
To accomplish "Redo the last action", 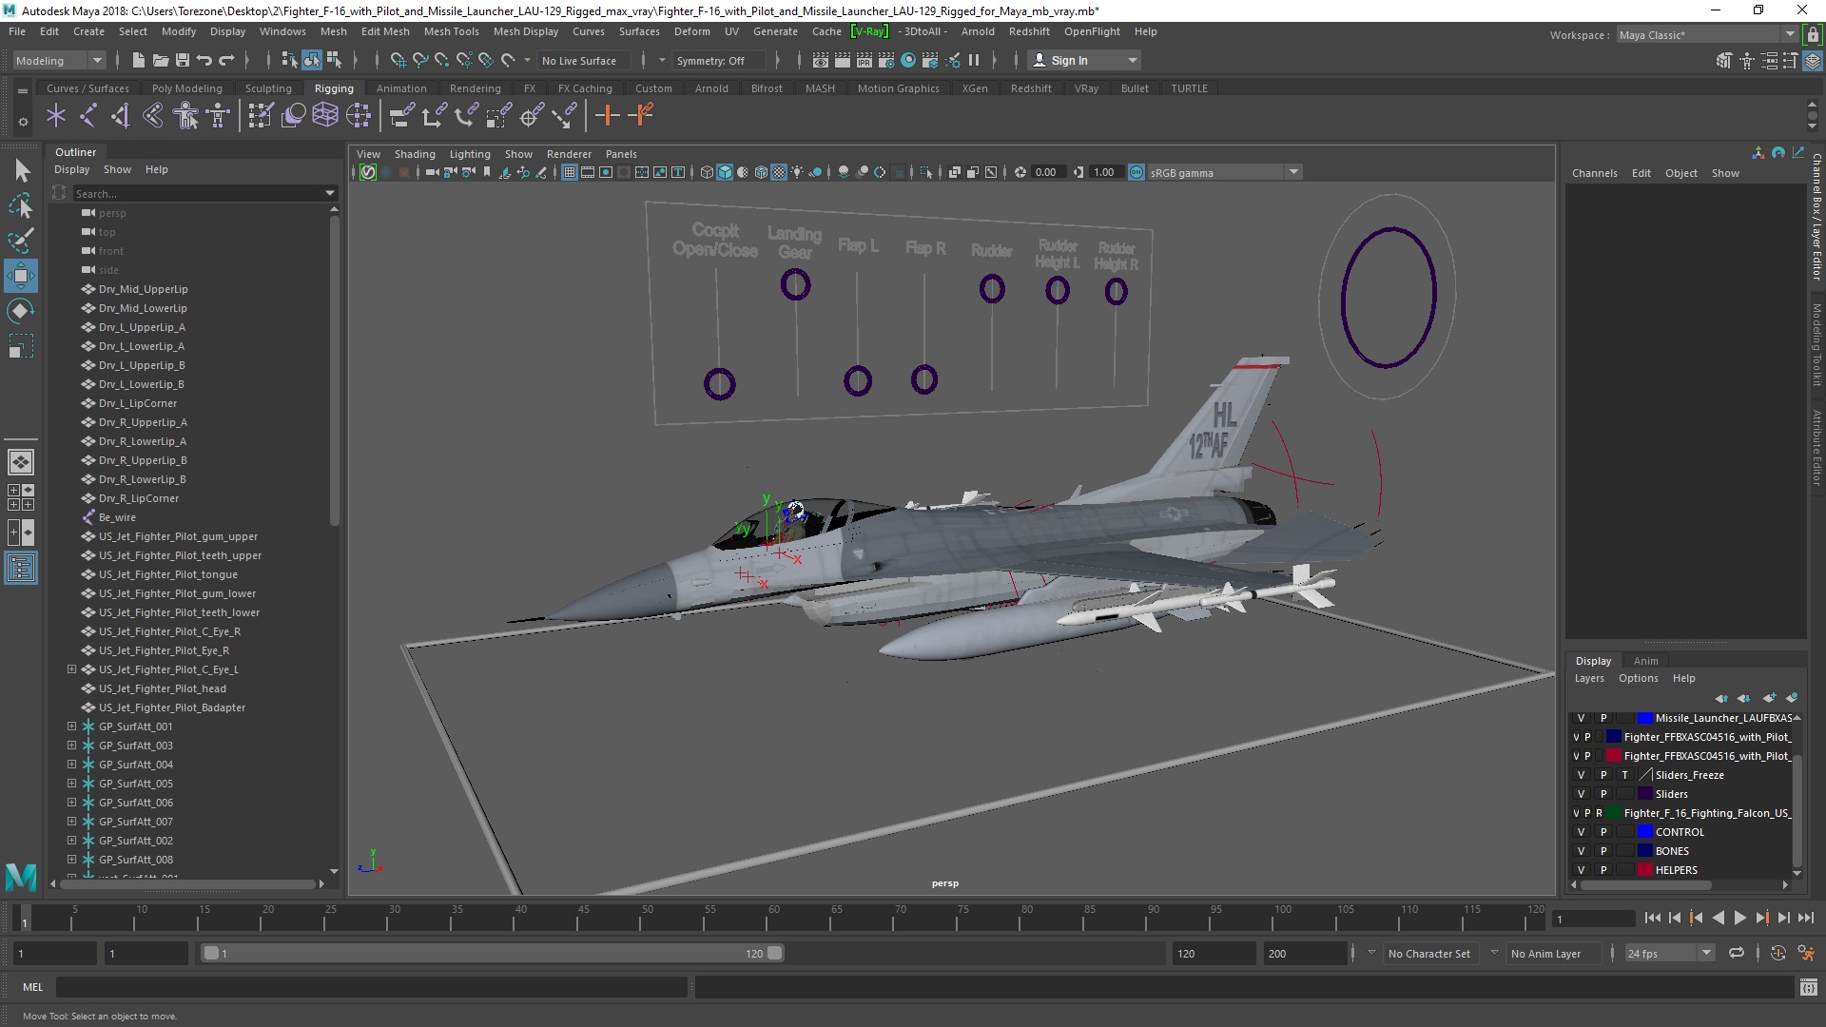I will [x=226, y=60].
